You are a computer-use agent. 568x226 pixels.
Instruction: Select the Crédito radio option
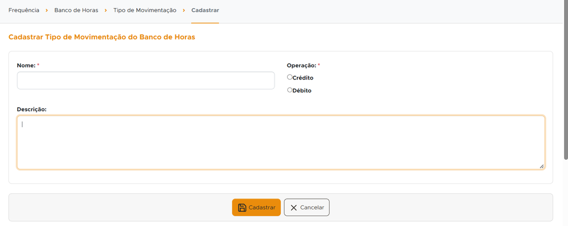coord(290,77)
